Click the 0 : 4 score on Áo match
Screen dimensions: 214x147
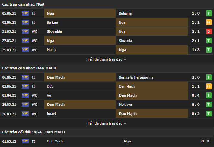click(196, 95)
